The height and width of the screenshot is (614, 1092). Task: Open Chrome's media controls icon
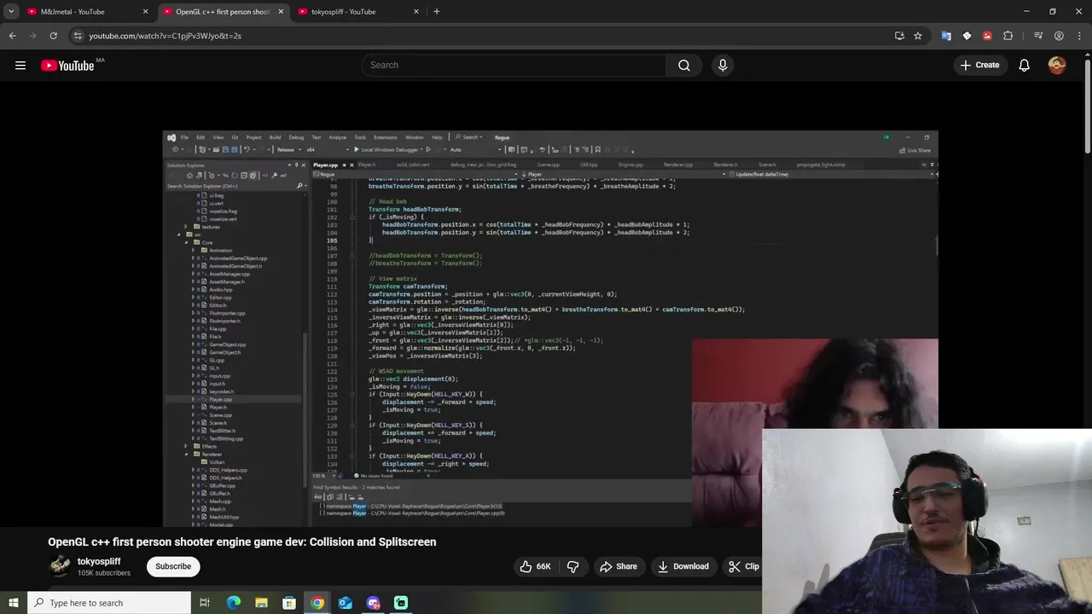(1038, 36)
